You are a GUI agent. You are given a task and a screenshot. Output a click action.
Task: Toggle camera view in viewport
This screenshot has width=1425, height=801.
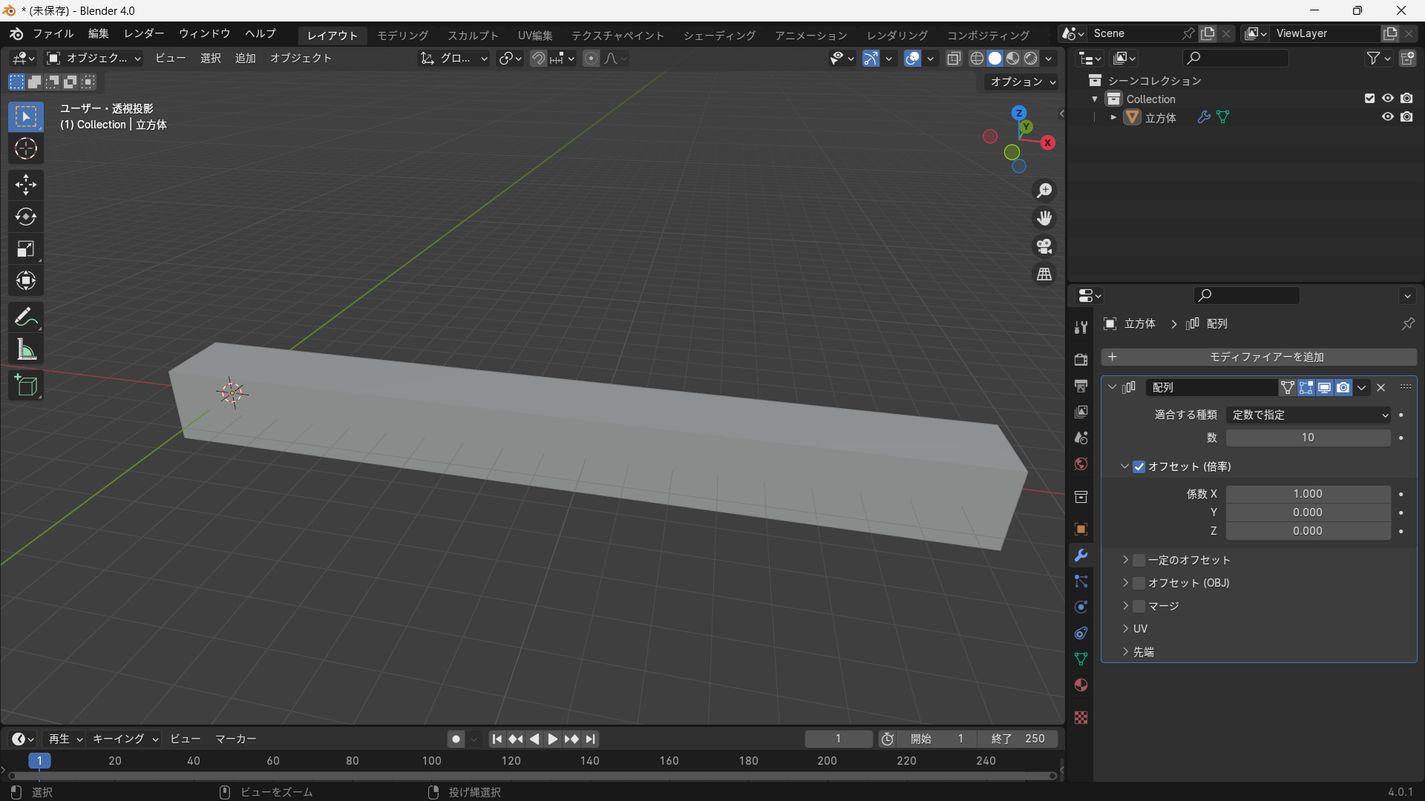pos(1044,246)
